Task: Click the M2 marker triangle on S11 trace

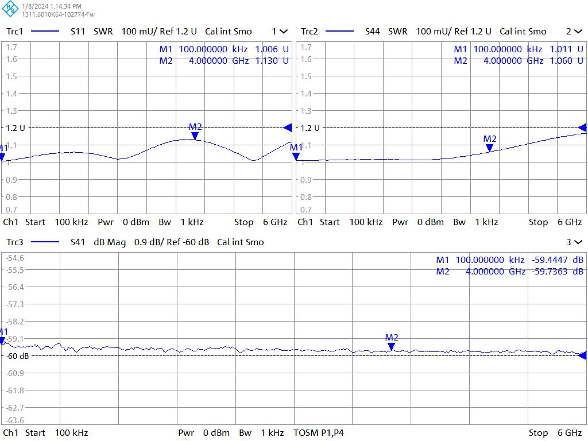Action: click(195, 136)
